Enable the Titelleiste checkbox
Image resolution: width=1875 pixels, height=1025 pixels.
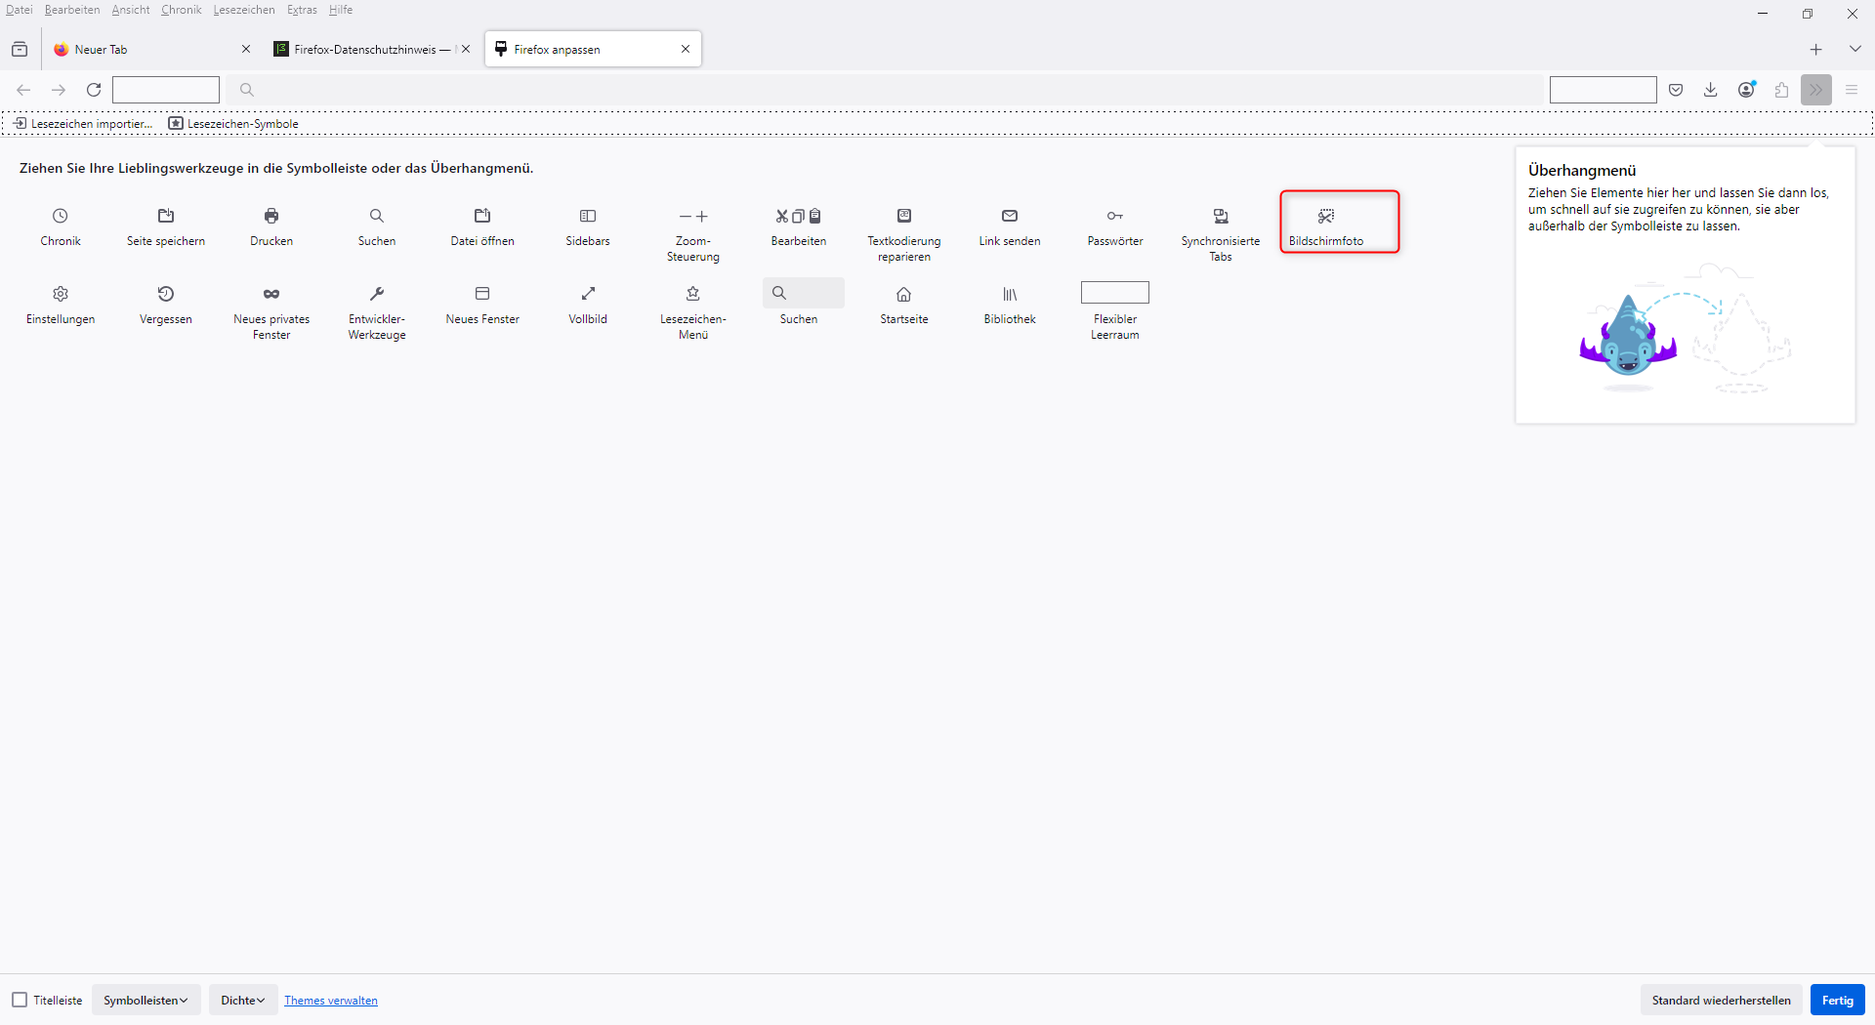[20, 1000]
